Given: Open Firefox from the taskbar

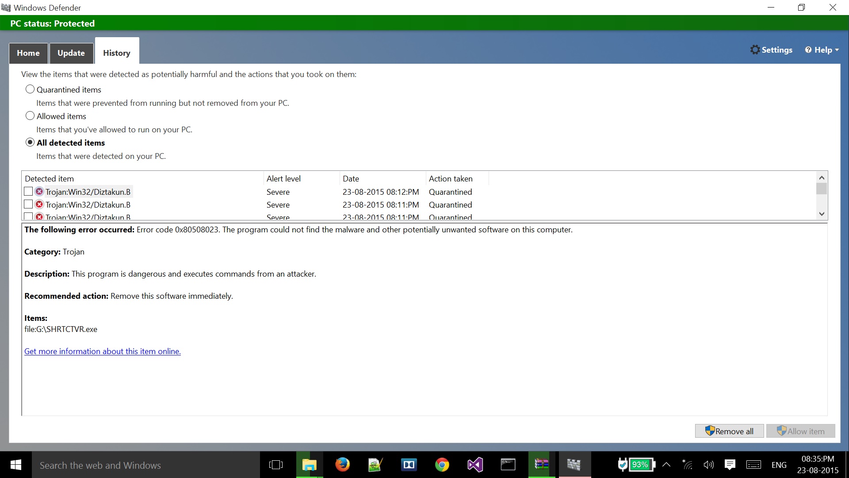Looking at the screenshot, I should [x=342, y=465].
